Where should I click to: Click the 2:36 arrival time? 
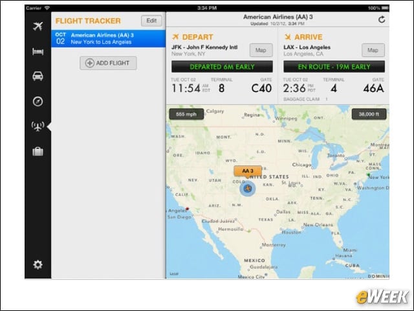tap(294, 88)
